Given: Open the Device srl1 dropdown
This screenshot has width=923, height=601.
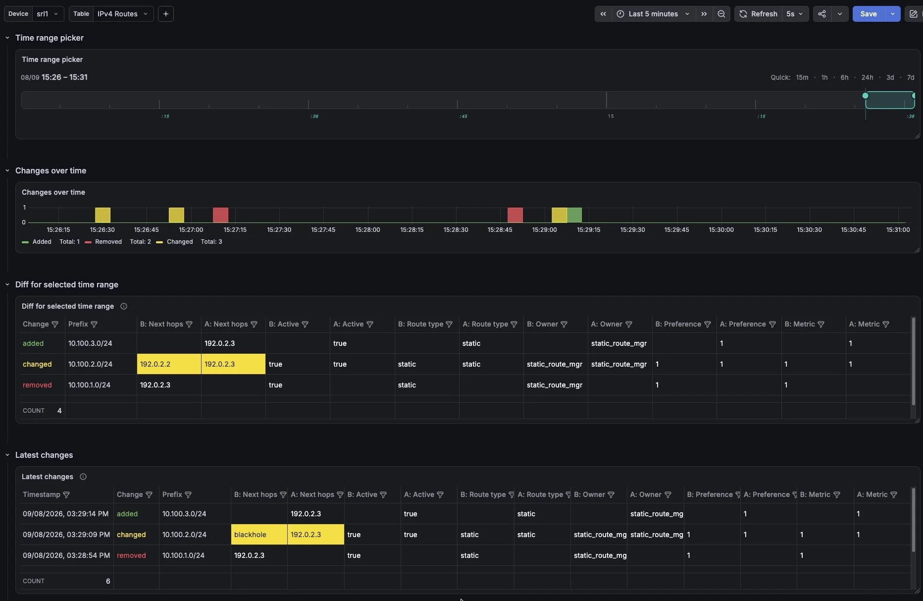Looking at the screenshot, I should tap(48, 14).
